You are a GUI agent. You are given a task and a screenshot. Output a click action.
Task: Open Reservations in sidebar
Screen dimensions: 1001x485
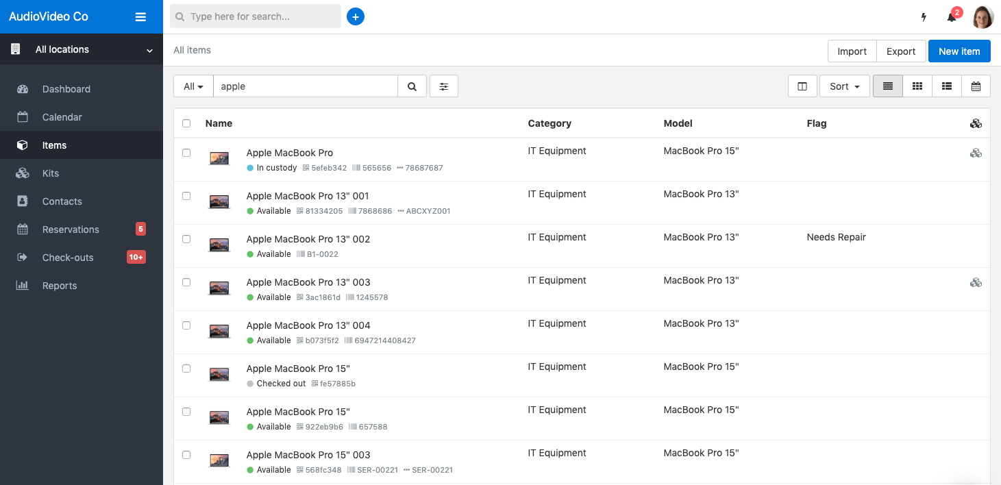82,229
